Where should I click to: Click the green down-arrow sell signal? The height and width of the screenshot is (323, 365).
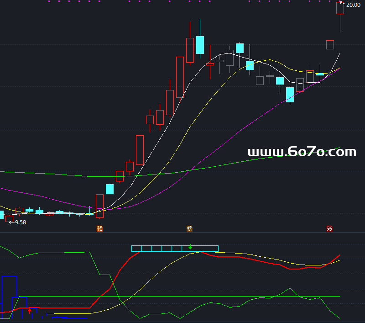point(190,247)
